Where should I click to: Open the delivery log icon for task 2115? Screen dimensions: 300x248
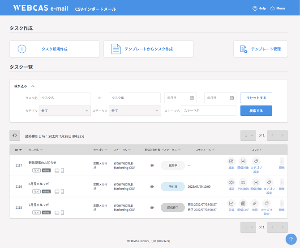coord(243,203)
